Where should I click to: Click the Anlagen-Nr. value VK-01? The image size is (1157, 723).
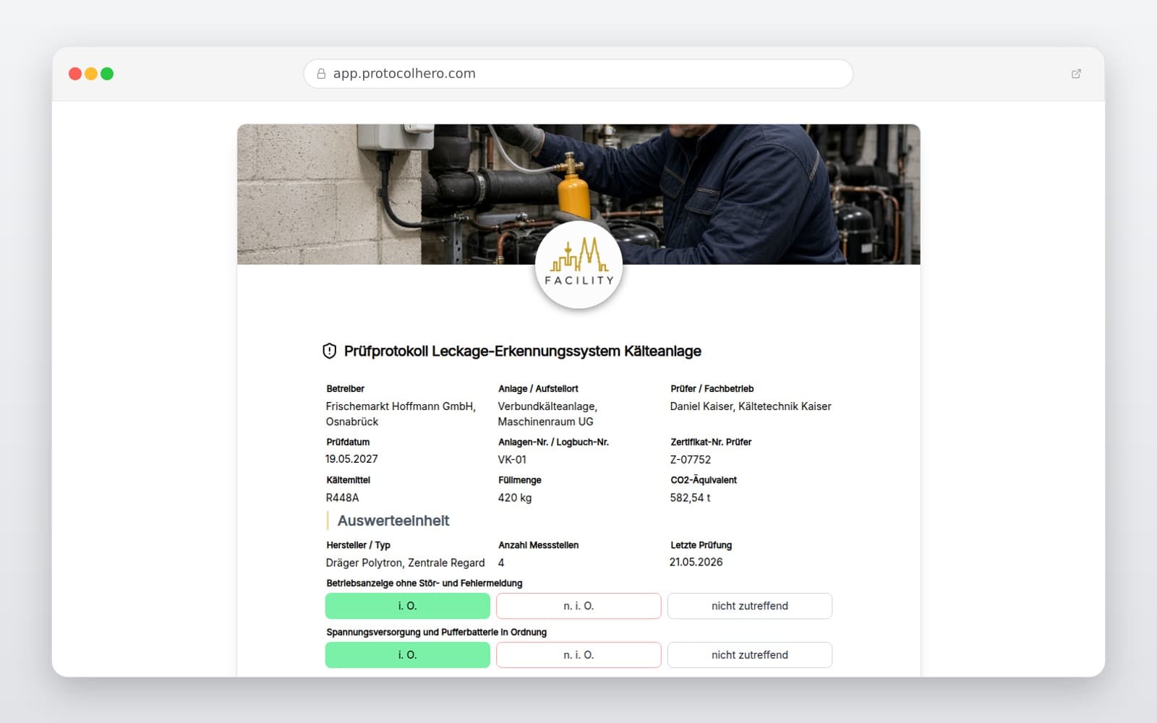tap(512, 460)
